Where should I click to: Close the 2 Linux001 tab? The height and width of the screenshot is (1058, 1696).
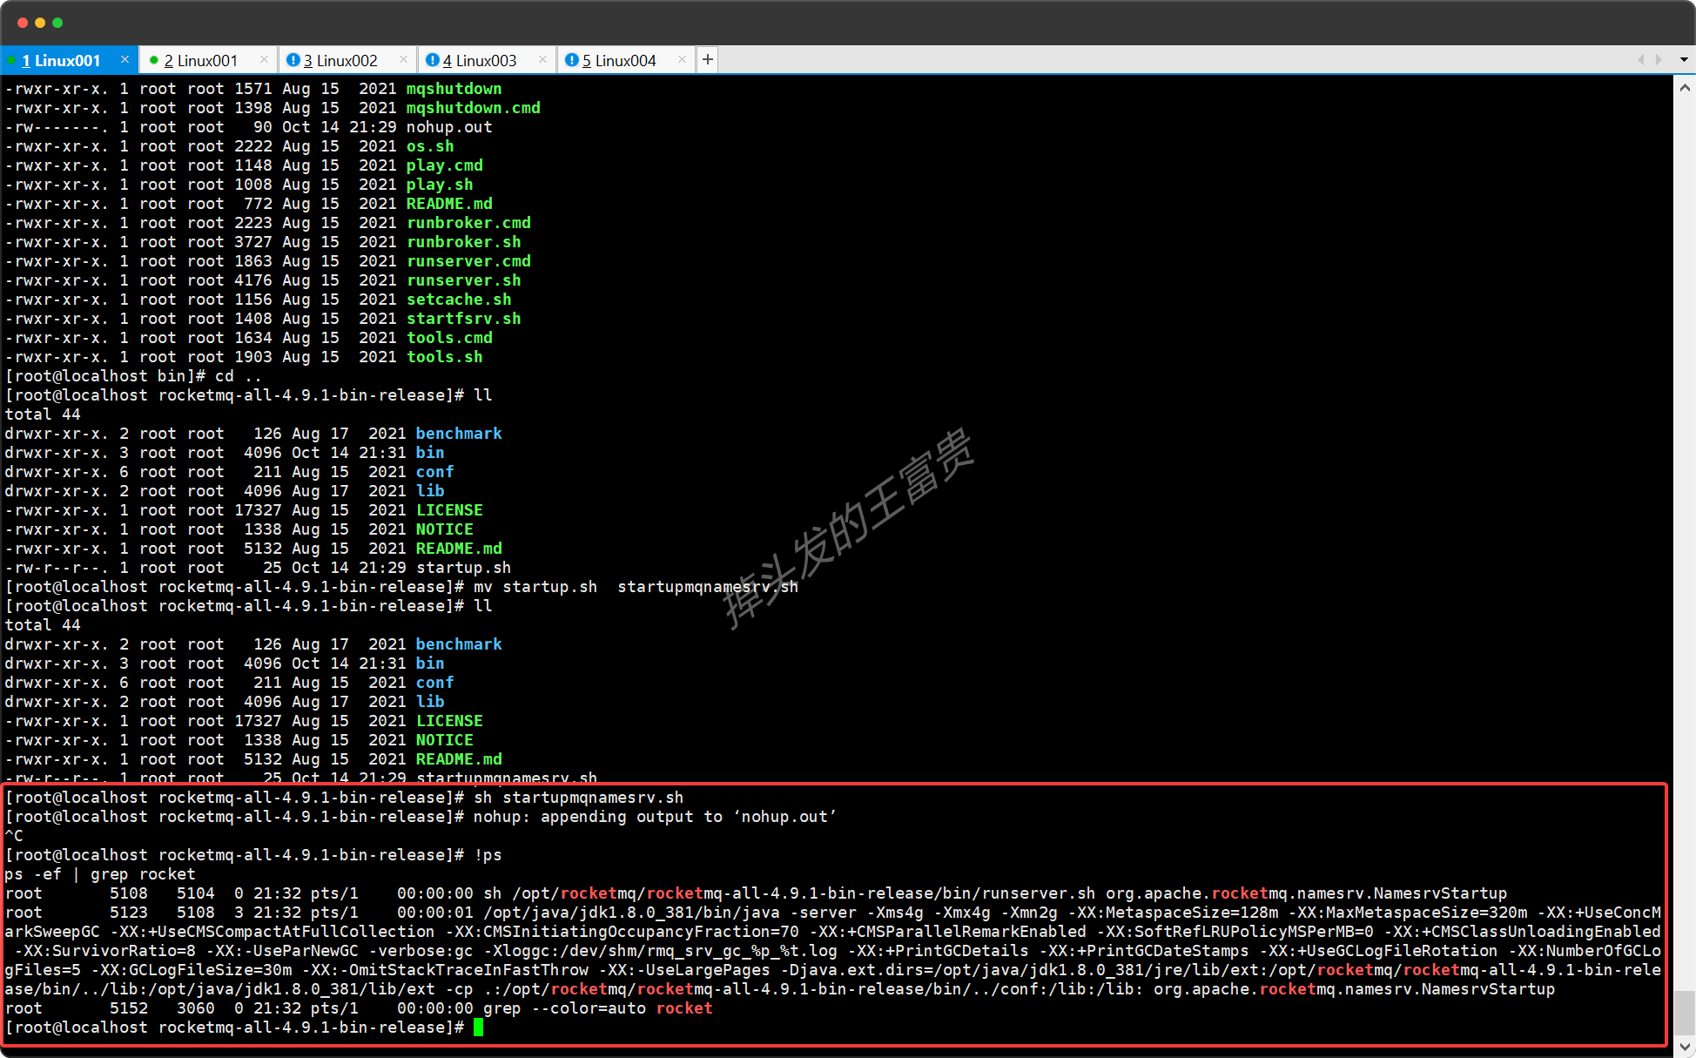264,59
